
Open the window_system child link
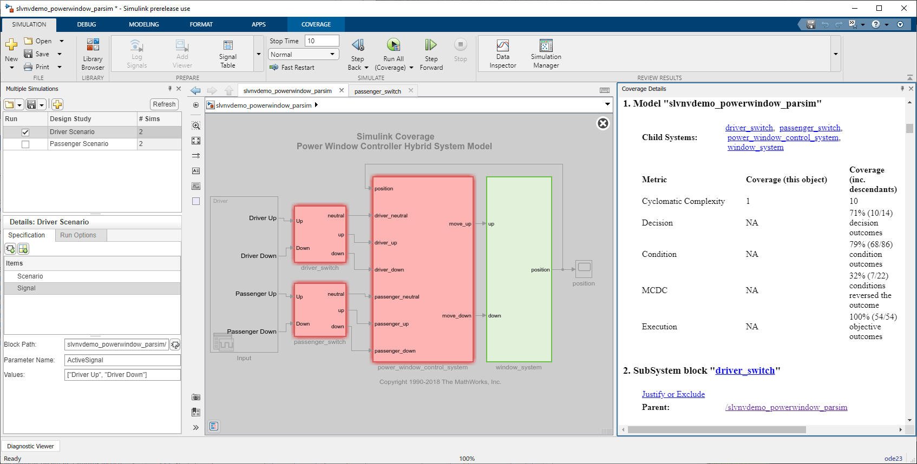[756, 147]
